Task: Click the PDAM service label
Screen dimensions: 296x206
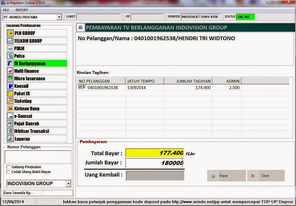Action: 19,49
